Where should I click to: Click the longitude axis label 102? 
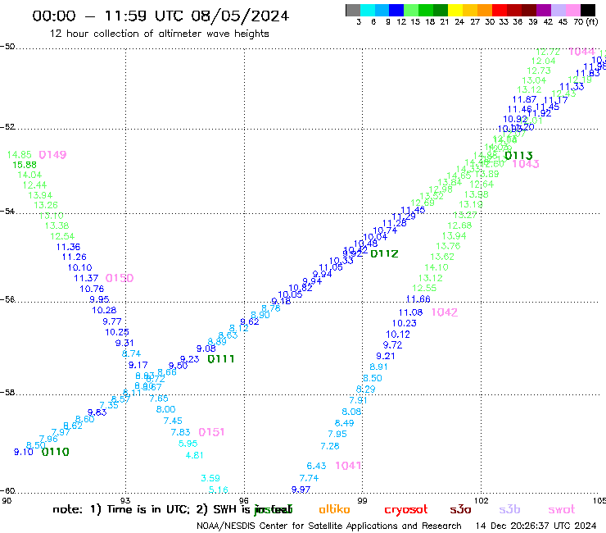482,500
